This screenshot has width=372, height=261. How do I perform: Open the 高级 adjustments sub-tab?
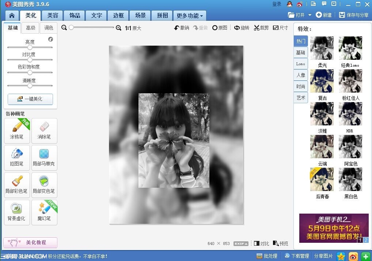click(31, 28)
